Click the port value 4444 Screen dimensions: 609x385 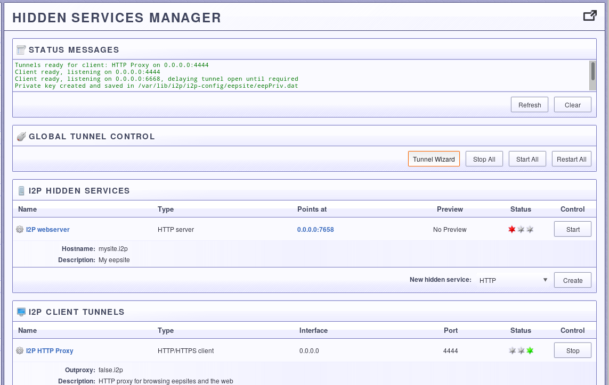click(451, 351)
